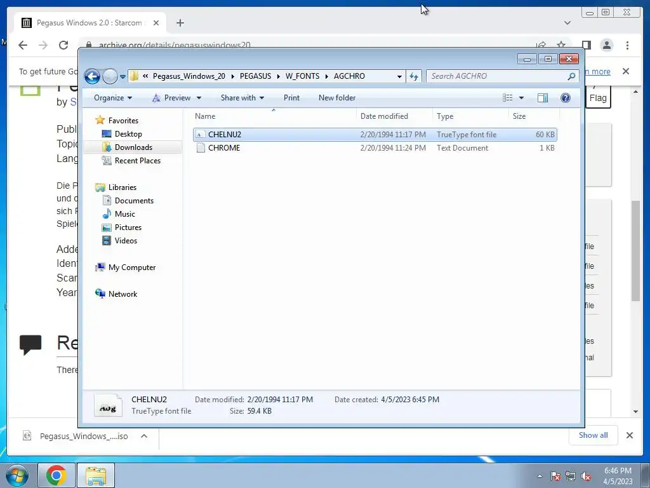Screen dimensions: 650x488
Task: Open the Videos library
Action: (x=126, y=241)
